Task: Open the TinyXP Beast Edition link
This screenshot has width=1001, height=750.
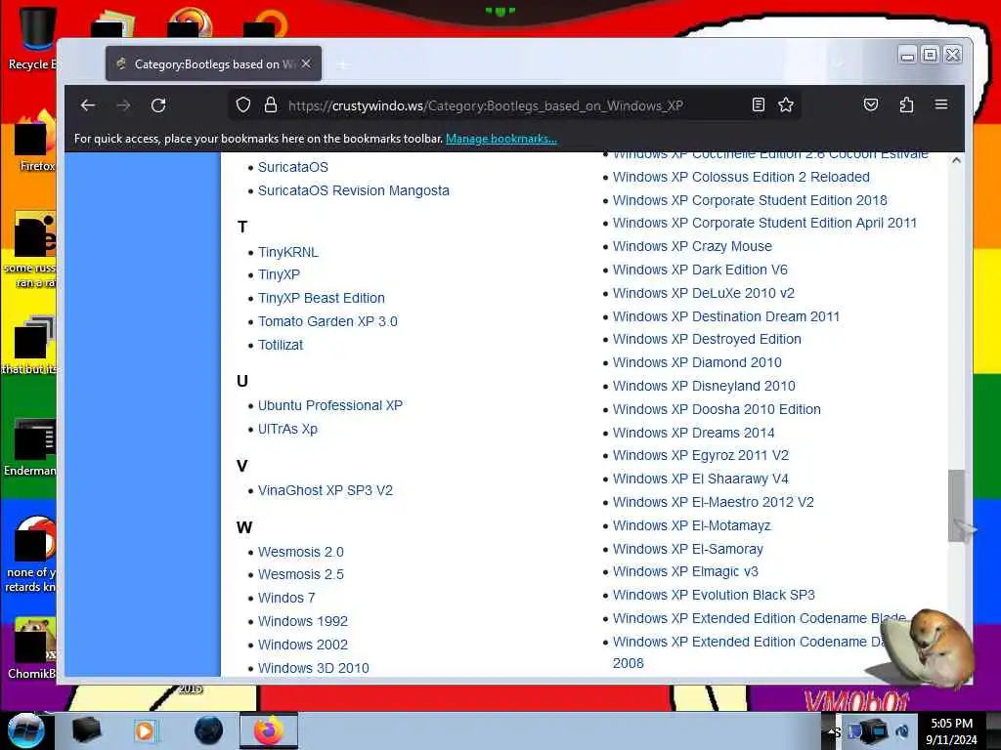Action: pyautogui.click(x=322, y=298)
